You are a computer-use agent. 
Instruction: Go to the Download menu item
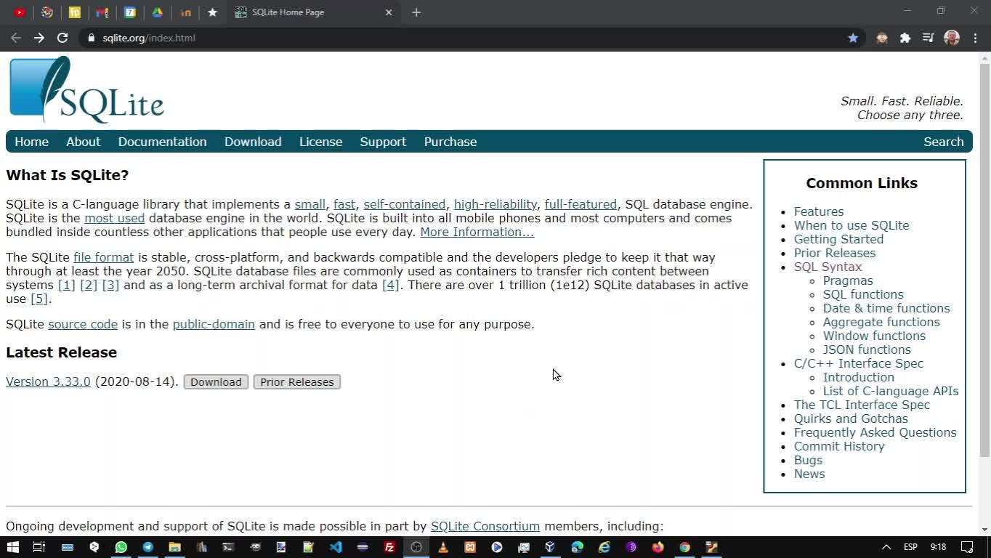click(x=253, y=142)
